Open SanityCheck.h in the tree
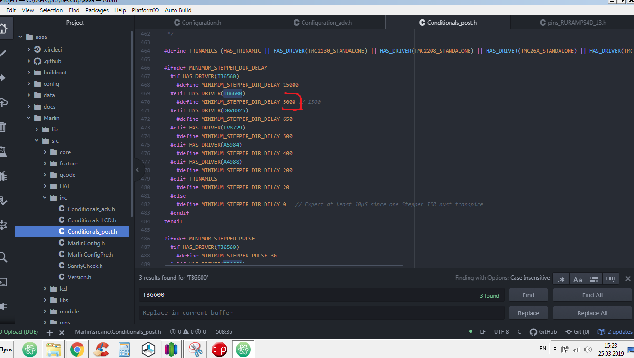The height and width of the screenshot is (358, 634). [x=85, y=266]
